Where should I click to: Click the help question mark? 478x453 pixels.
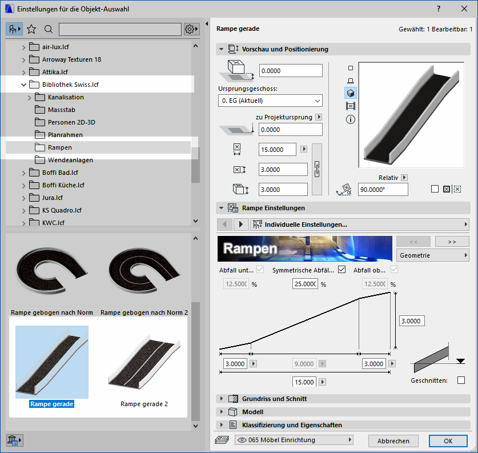(439, 9)
